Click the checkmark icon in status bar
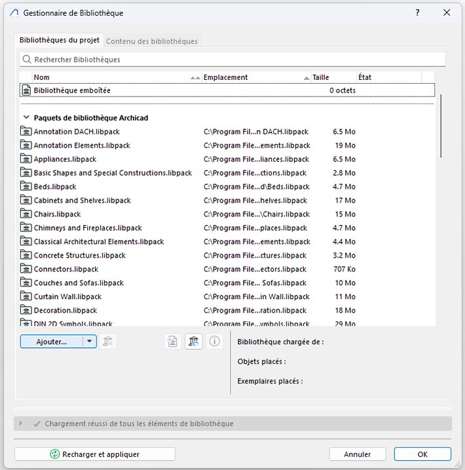 (x=37, y=424)
